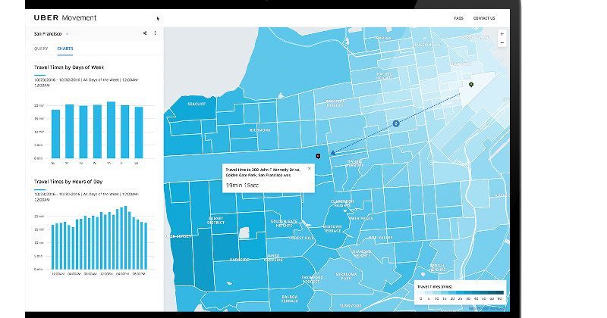Click the 'Travel Times by Hours of Day' heading
The height and width of the screenshot is (318, 607).
[x=68, y=182]
